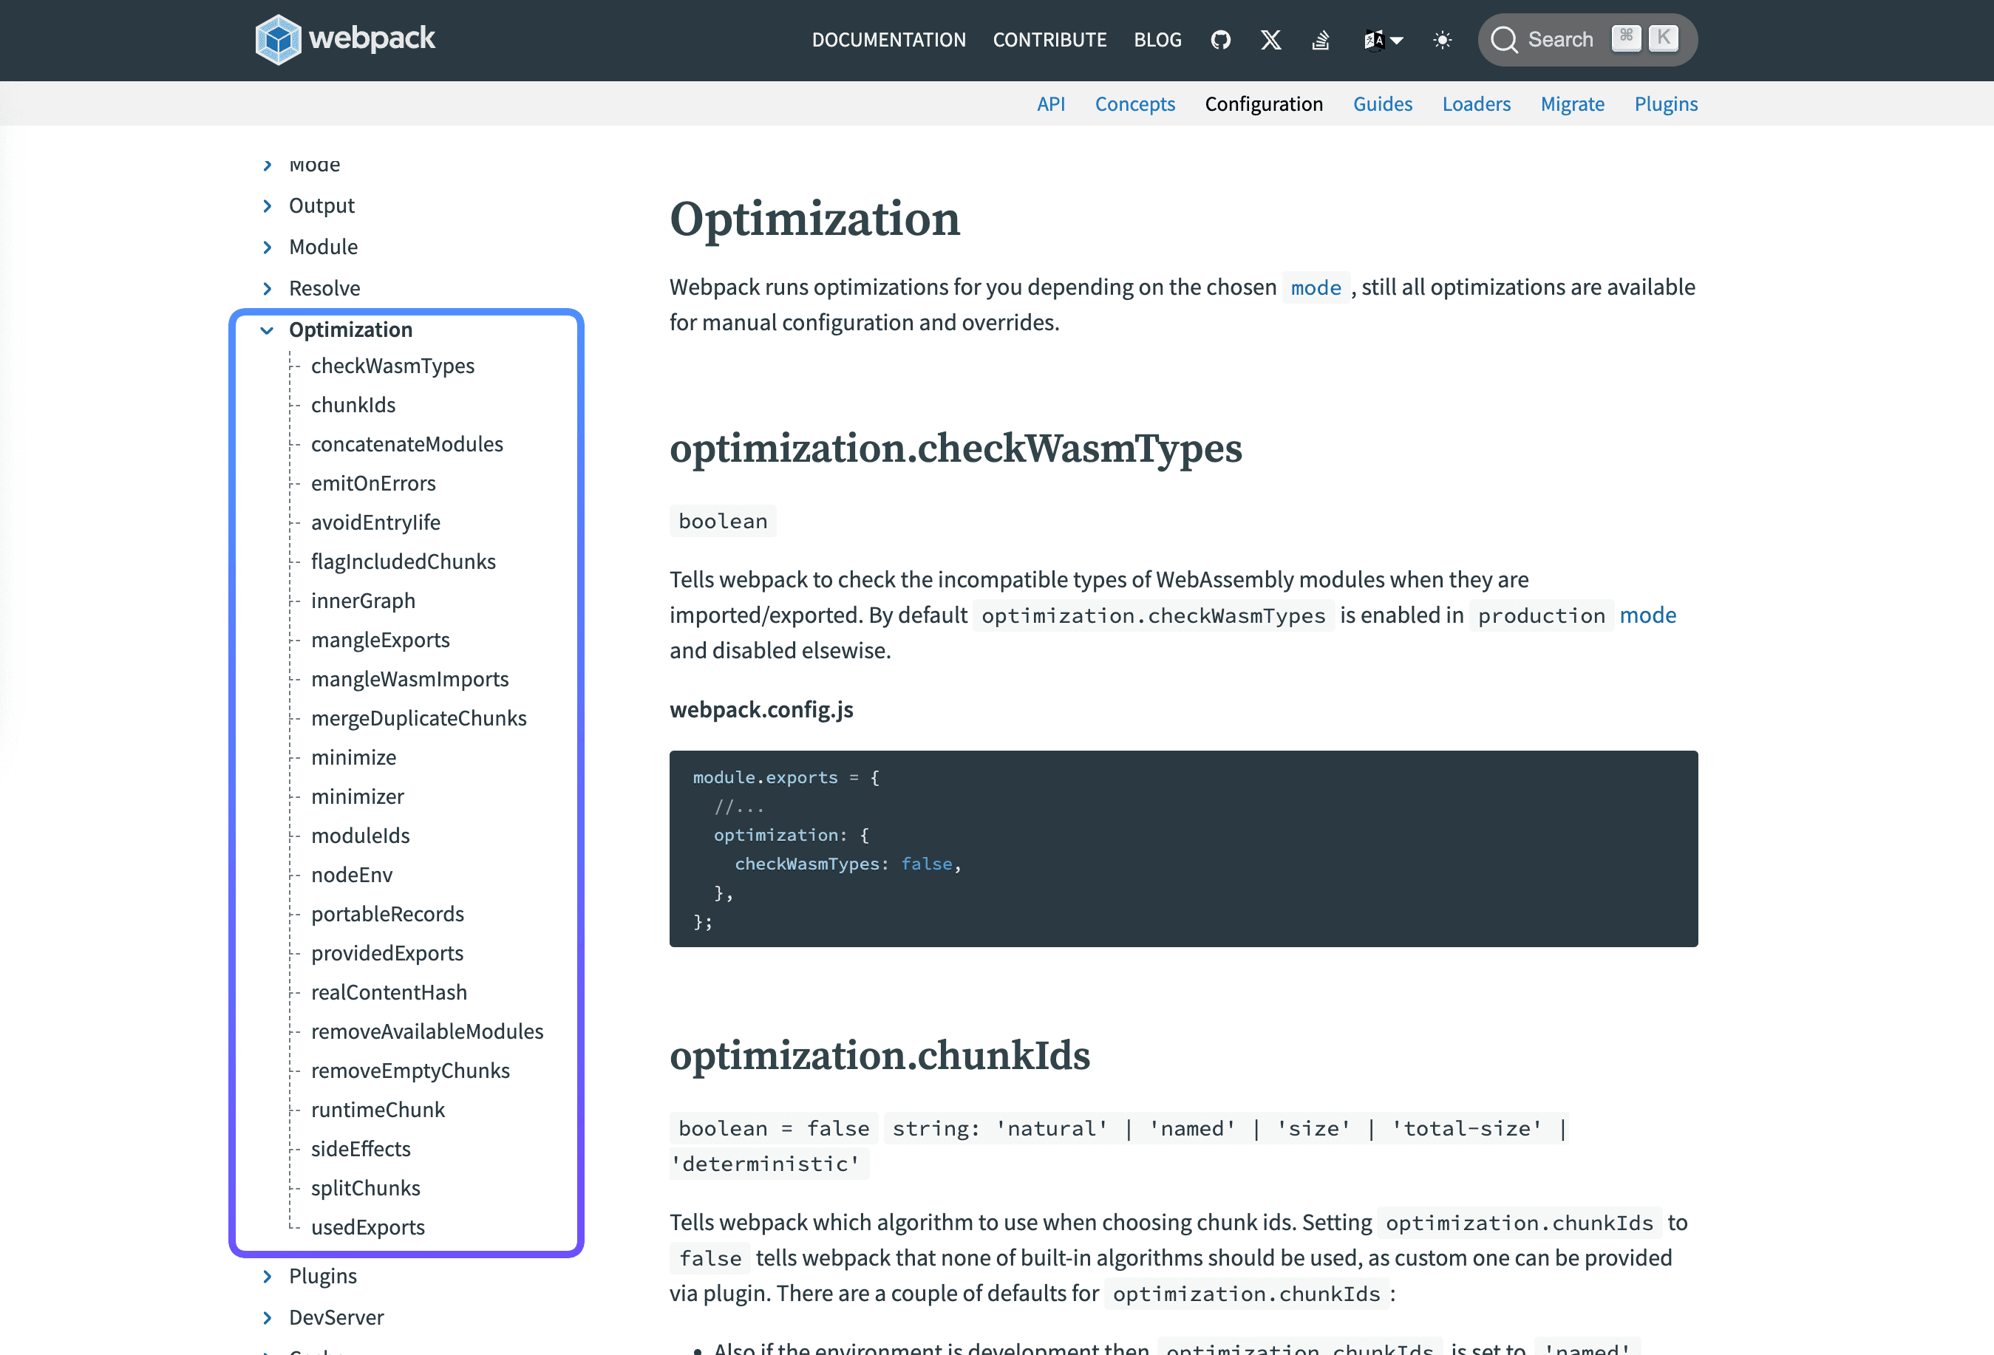Go to avoidEntryIife in sidebar
This screenshot has width=1994, height=1355.
click(x=375, y=522)
